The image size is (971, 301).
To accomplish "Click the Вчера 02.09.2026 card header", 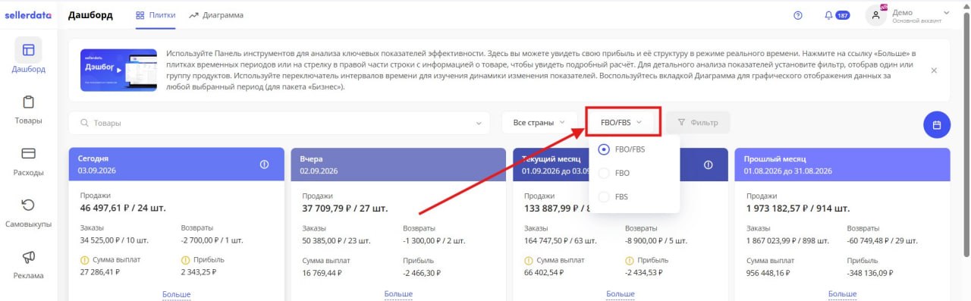I will click(x=398, y=165).
